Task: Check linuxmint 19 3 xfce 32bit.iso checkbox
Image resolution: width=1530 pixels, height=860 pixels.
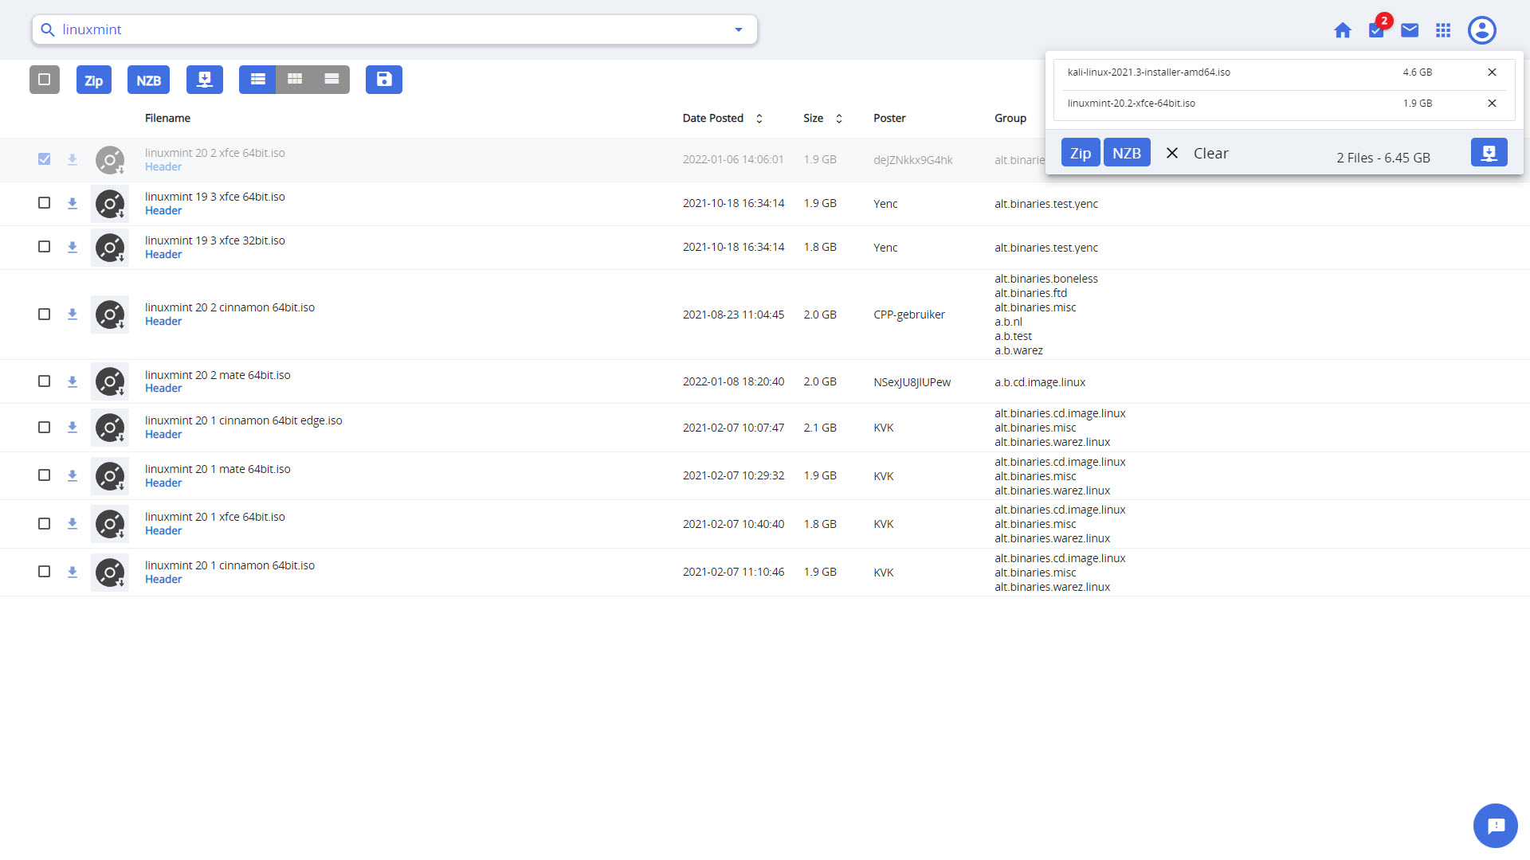Action: [45, 247]
